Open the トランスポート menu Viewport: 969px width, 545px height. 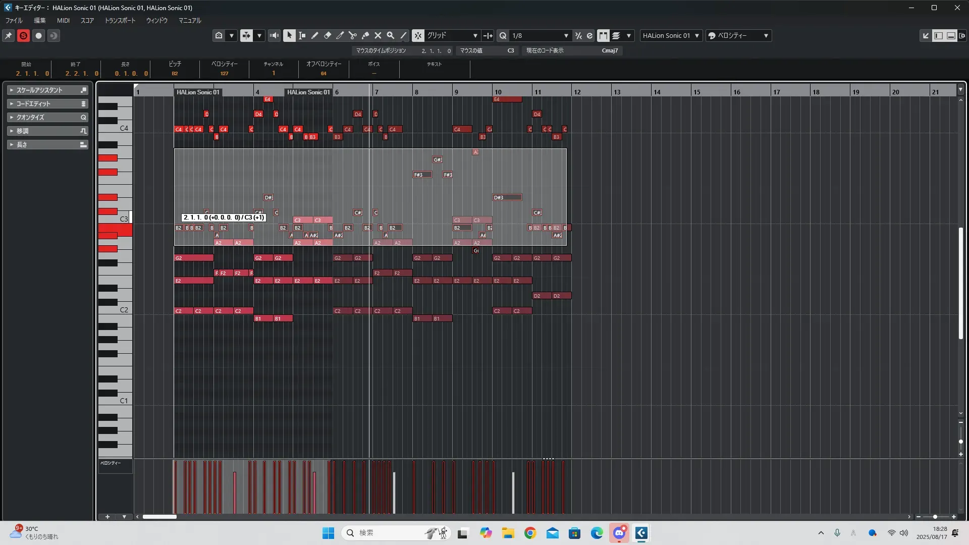120,21
